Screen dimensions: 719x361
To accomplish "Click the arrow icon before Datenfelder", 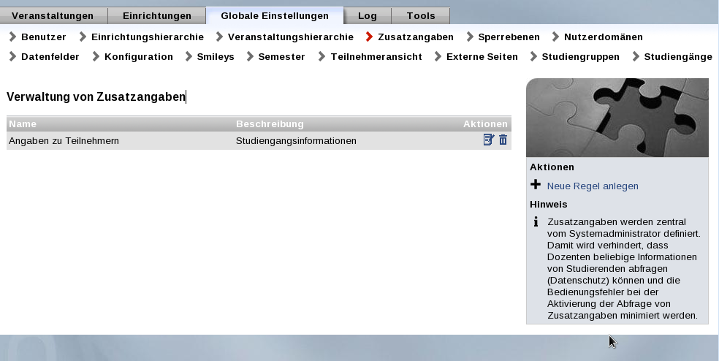I will 12,56.
